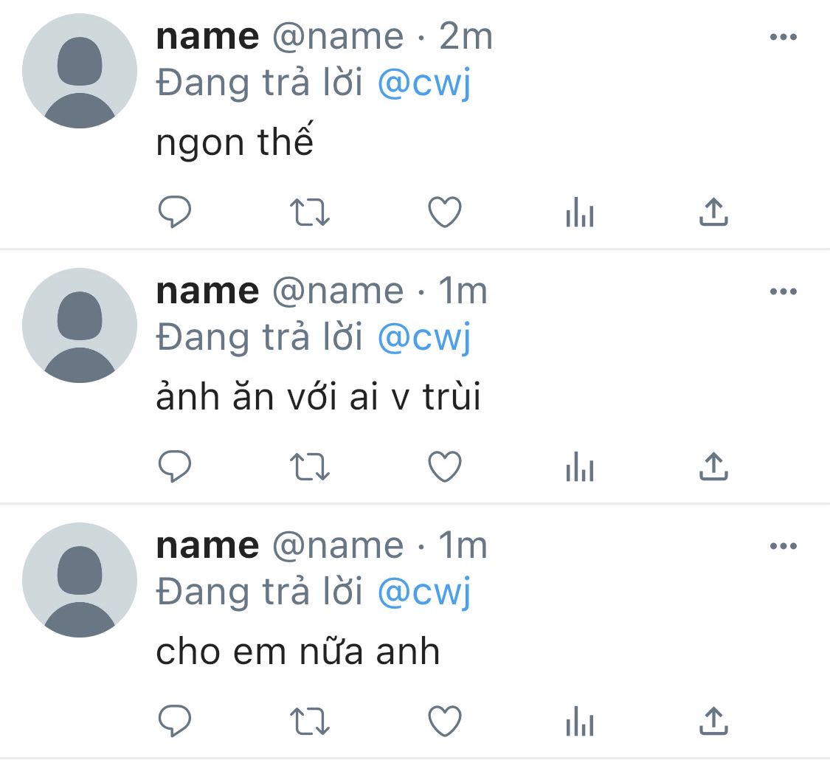Like the 'cho em nữa anh' tweet
The height and width of the screenshot is (760, 830).
coord(445,721)
